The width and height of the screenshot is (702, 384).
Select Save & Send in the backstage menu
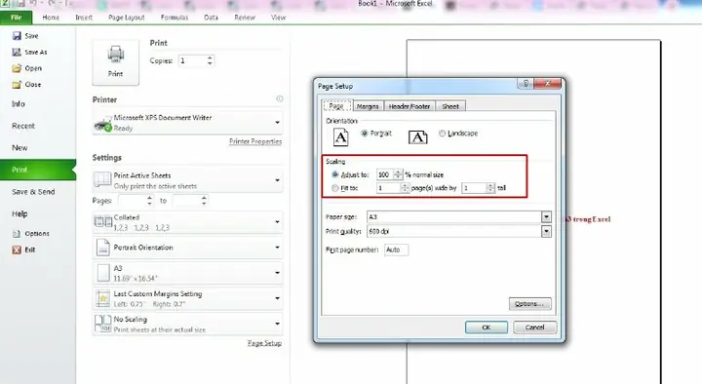click(33, 192)
